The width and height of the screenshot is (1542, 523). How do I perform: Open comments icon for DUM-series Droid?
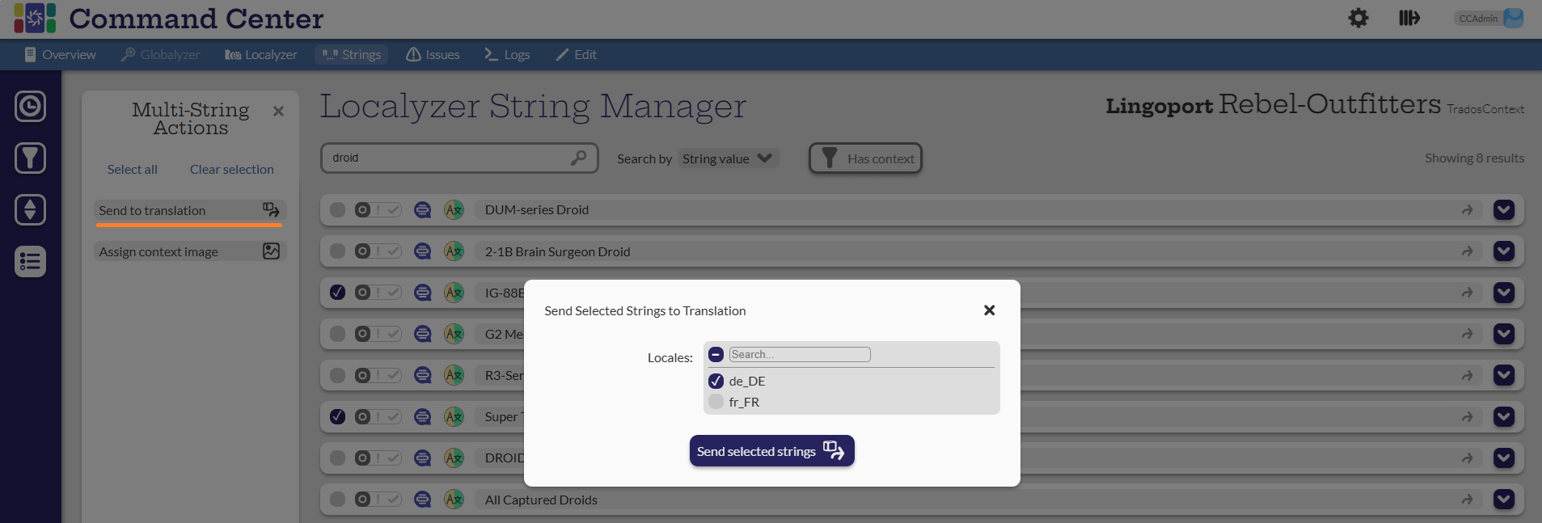coord(422,210)
